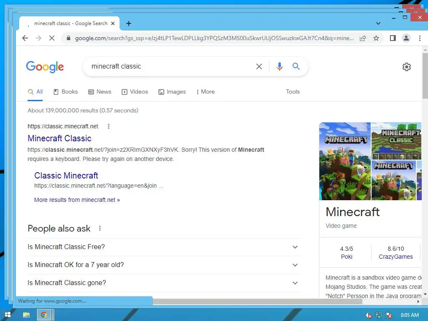
Task: Open the Windows Start button
Action: pos(8,315)
